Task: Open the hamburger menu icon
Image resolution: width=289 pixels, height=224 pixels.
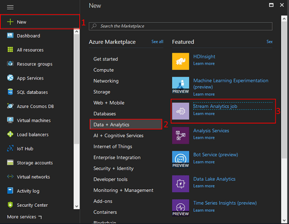Action: pos(10,7)
